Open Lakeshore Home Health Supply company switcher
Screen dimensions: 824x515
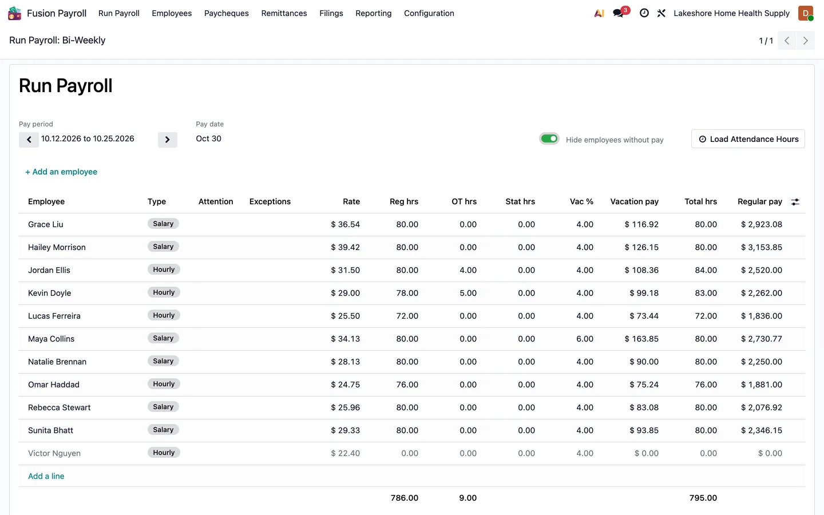[x=731, y=13]
